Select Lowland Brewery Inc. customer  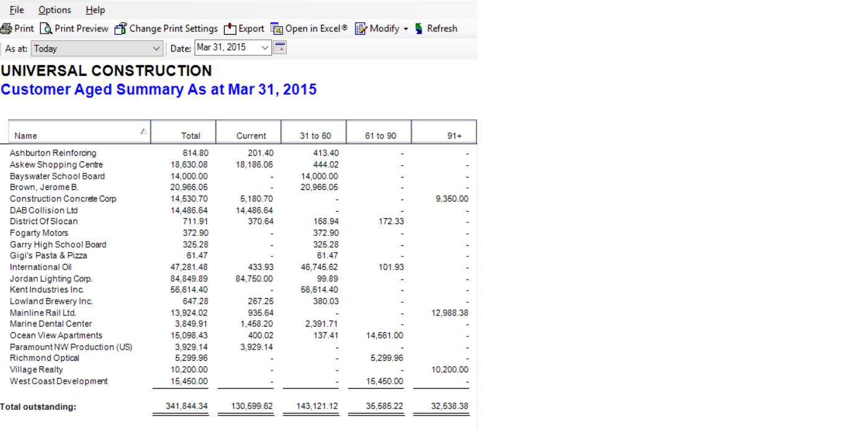click(51, 301)
